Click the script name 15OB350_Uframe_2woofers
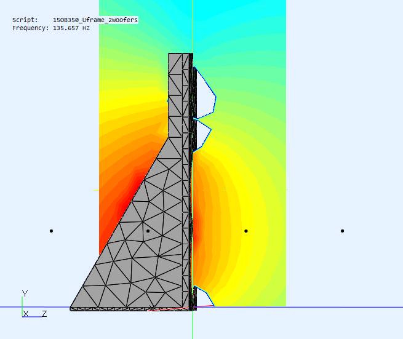This screenshot has width=403, height=339. pyautogui.click(x=95, y=20)
